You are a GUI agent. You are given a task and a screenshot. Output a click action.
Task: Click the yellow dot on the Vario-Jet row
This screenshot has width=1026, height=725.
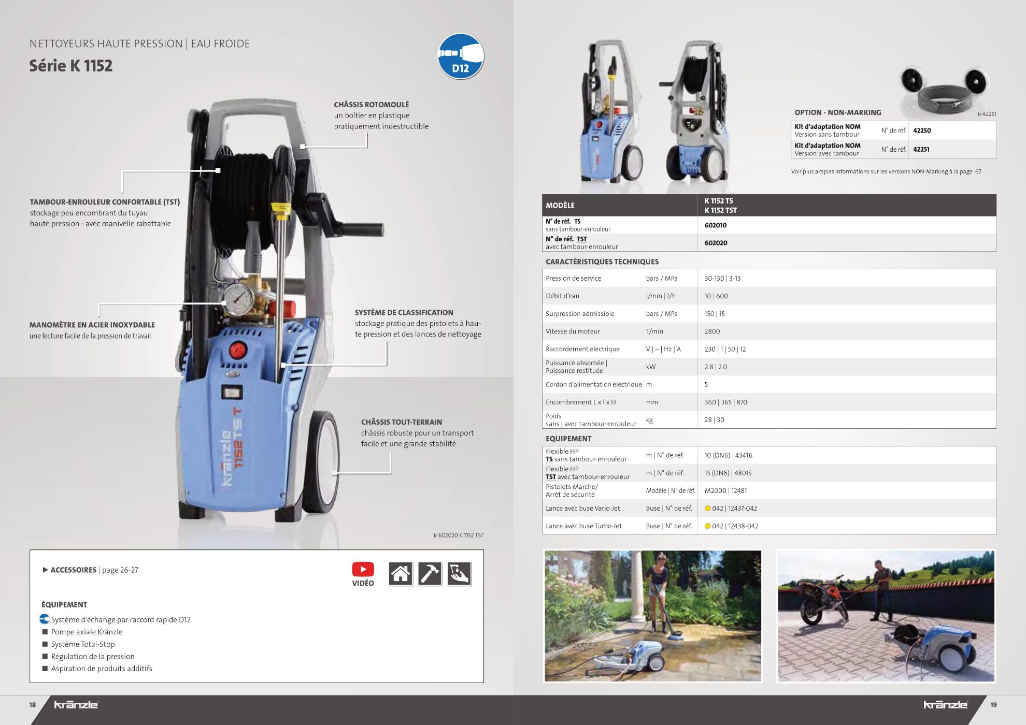pyautogui.click(x=707, y=509)
